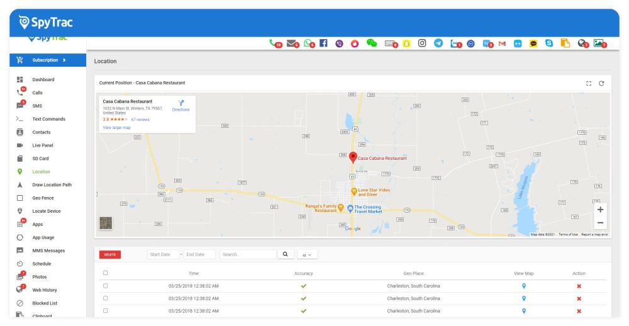
Task: Click the Snapchat icon
Action: coord(406,43)
